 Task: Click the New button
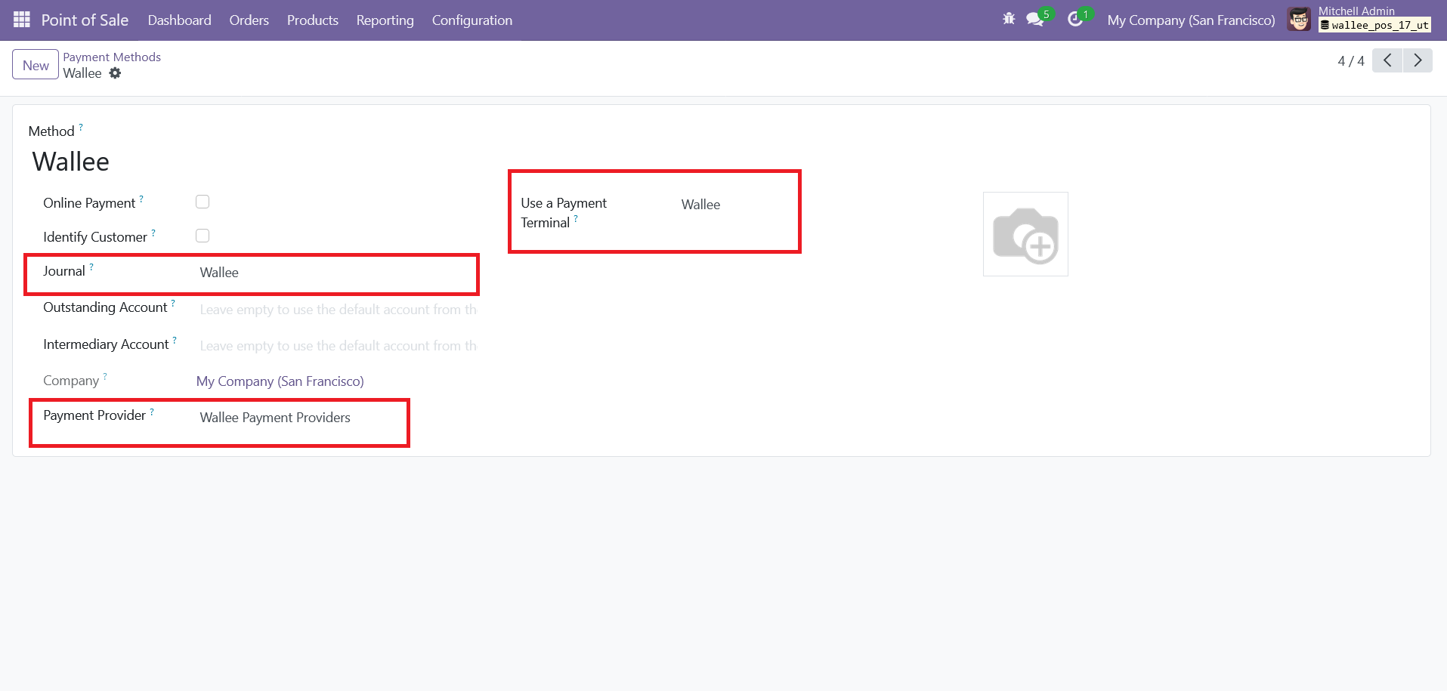click(x=36, y=65)
